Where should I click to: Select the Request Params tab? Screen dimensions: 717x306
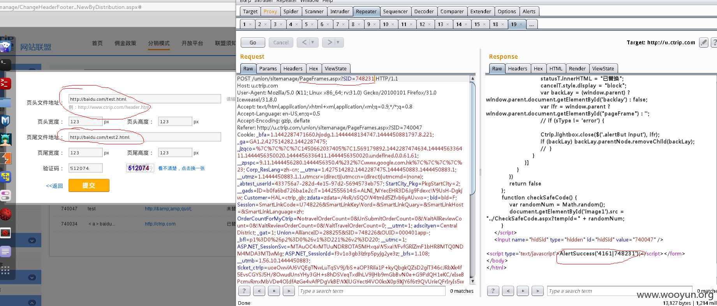coord(268,68)
